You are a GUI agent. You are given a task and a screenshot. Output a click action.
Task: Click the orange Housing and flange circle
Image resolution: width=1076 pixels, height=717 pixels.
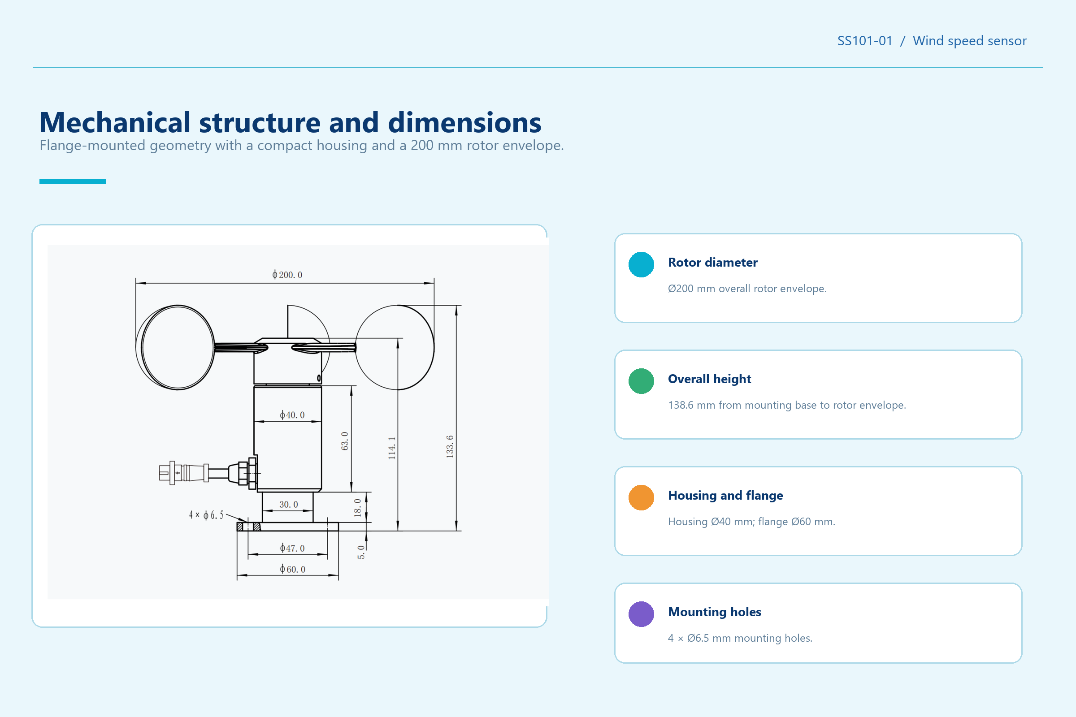click(641, 497)
